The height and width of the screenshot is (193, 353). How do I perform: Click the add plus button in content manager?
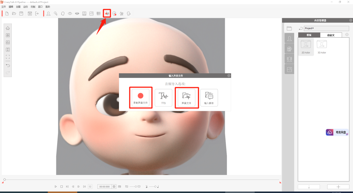[338, 187]
